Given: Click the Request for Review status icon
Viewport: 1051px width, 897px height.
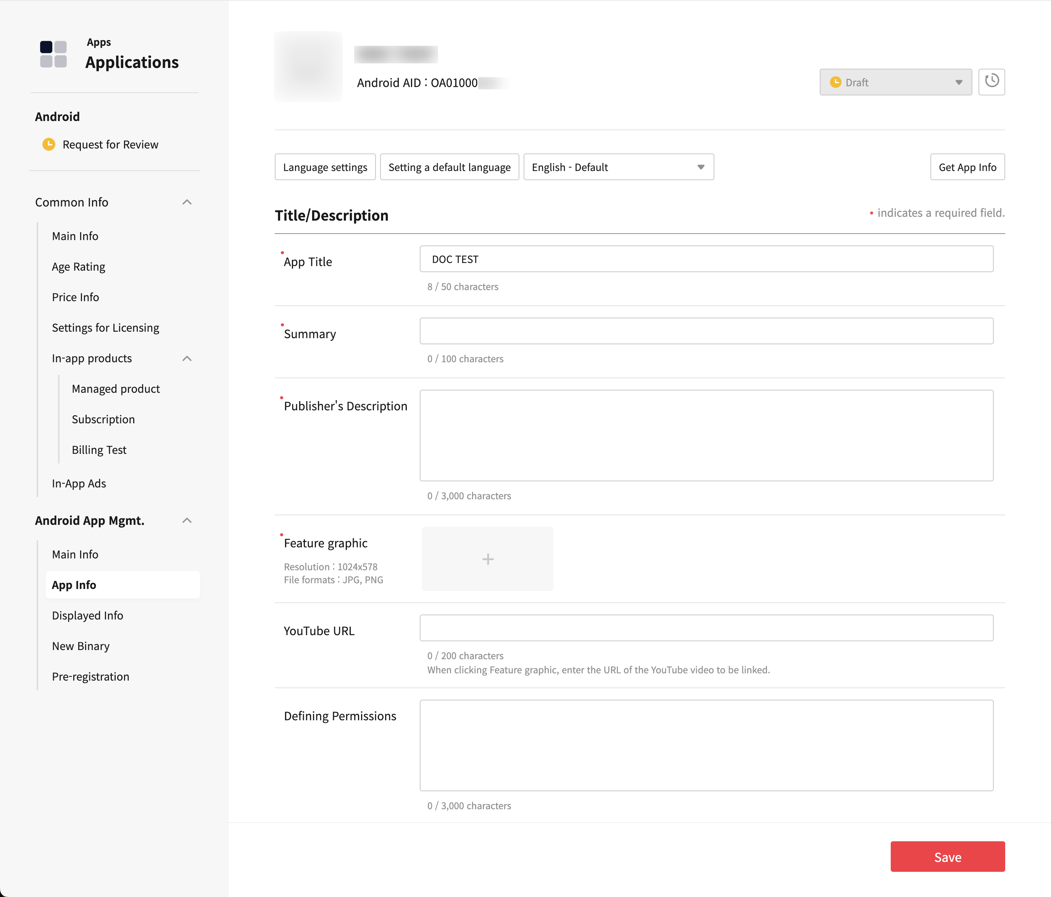Looking at the screenshot, I should pyautogui.click(x=49, y=145).
